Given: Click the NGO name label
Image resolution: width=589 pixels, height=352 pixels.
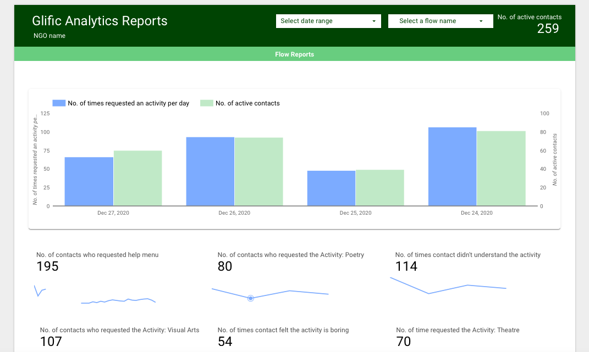Looking at the screenshot, I should click(x=49, y=36).
